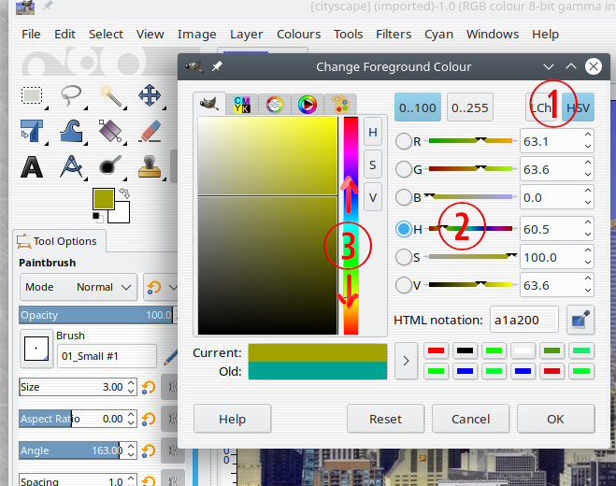Viewport: 616px width, 486px height.
Task: Expand the colour history arrow button
Action: point(405,361)
